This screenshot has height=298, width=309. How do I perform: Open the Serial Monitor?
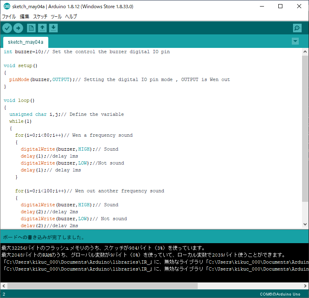pos(297,28)
